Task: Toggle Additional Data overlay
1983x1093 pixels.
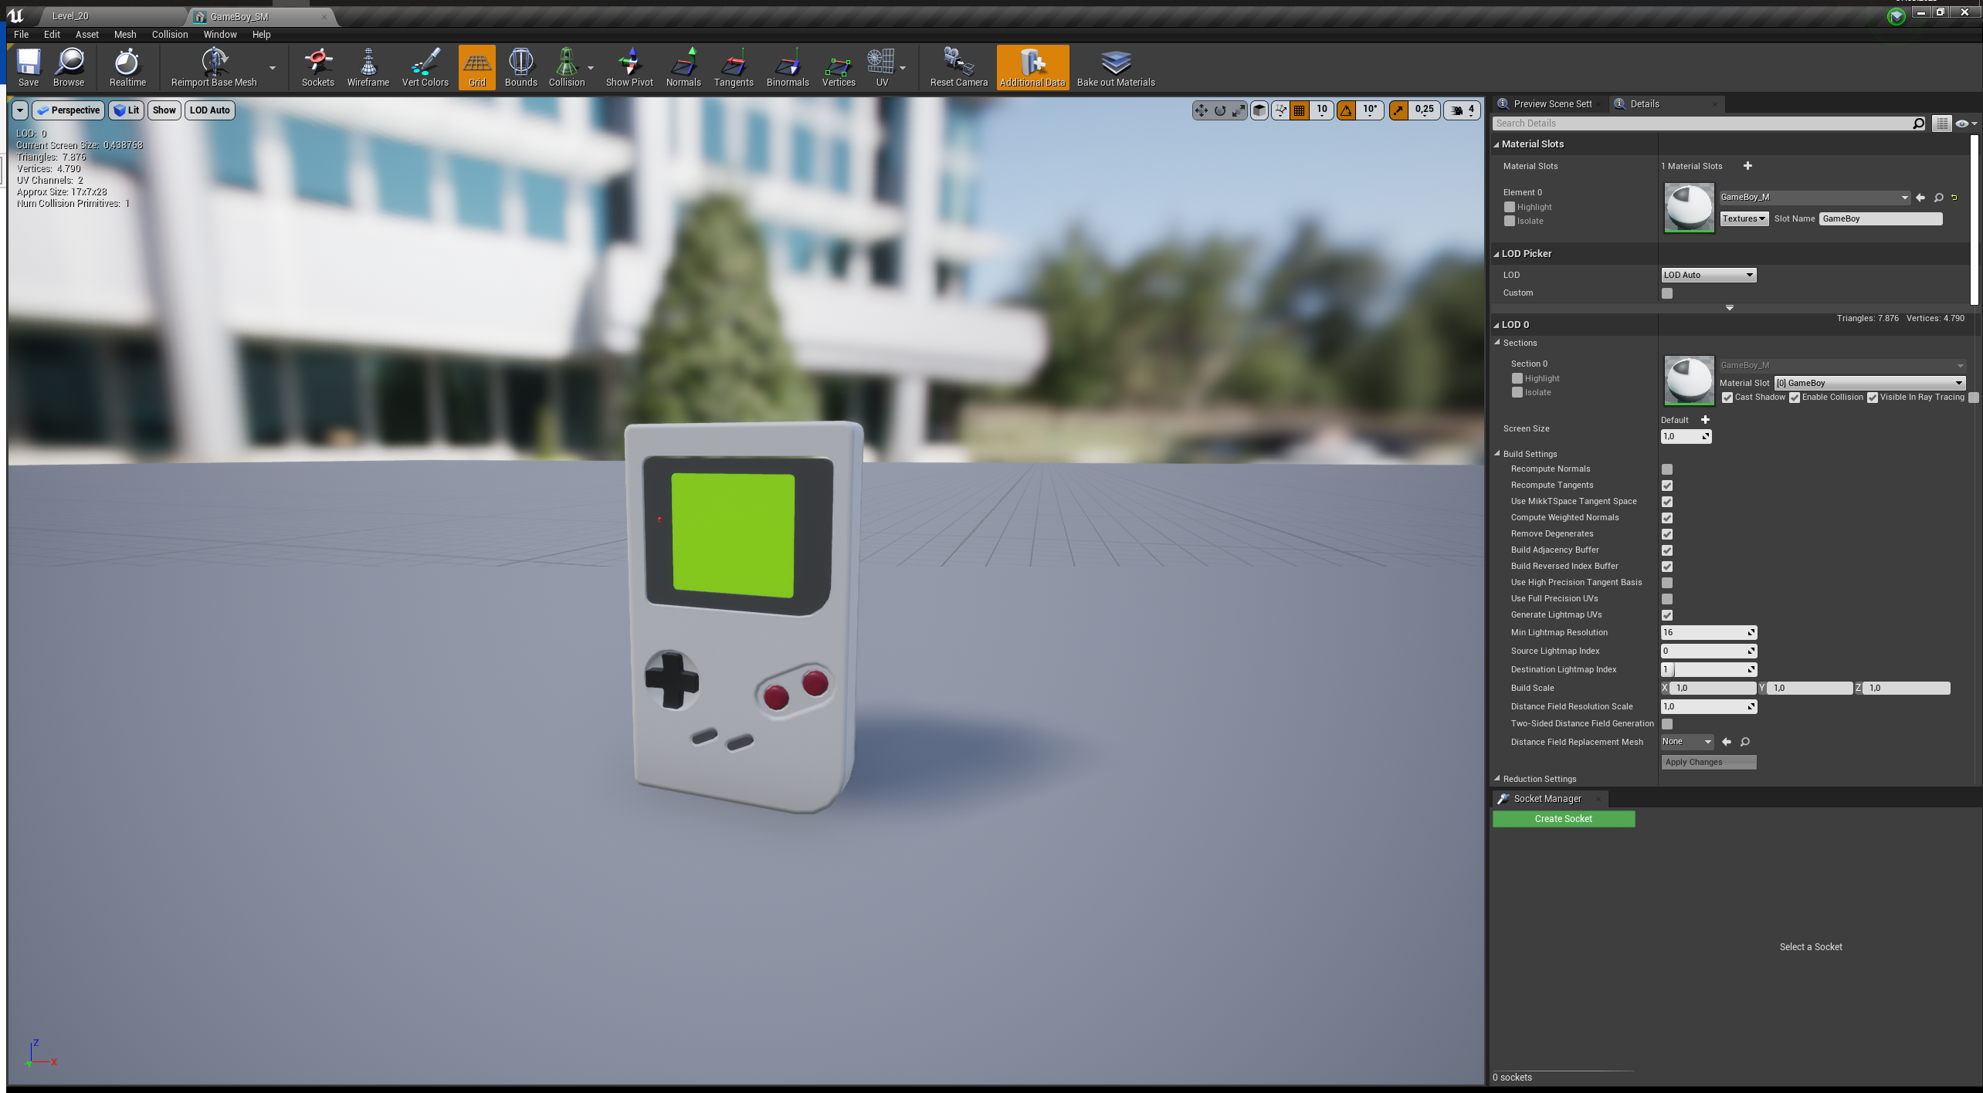Action: (1032, 67)
